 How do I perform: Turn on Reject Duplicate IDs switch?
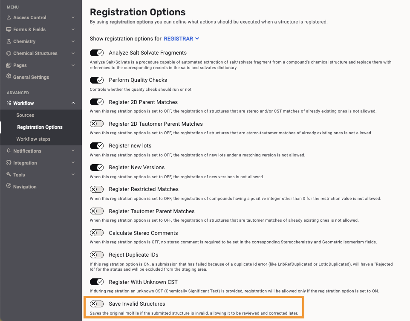coord(97,255)
